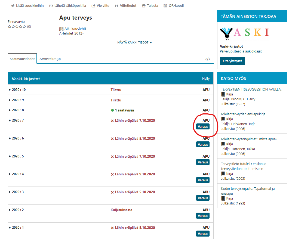Switch to the Arvostelut tab
This screenshot has height=239, width=292.
click(50, 59)
